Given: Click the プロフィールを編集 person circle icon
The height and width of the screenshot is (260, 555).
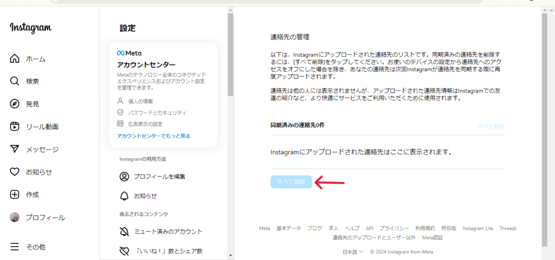Looking at the screenshot, I should point(124,177).
